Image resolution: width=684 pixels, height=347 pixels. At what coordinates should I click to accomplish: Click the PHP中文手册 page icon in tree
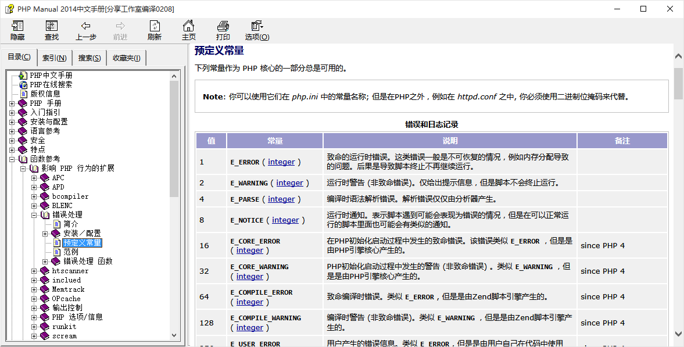pos(23,75)
